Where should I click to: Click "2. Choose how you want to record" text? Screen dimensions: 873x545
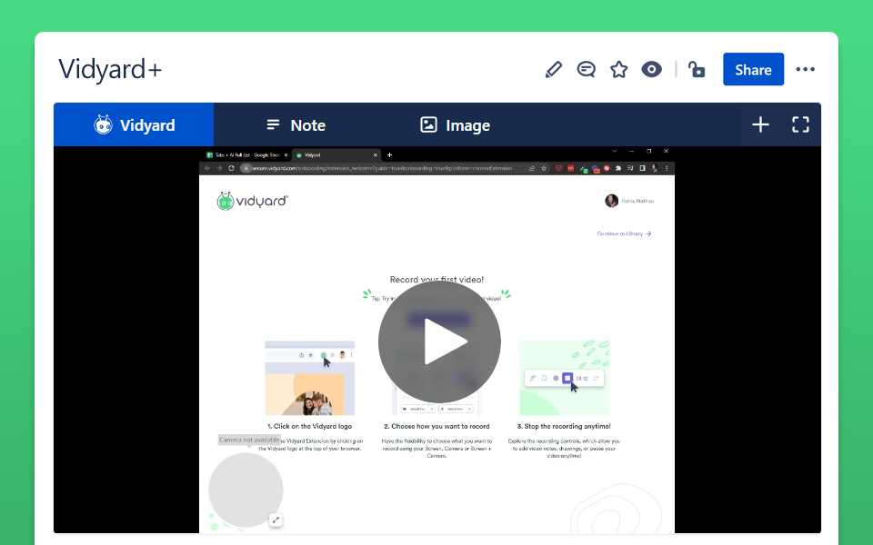coord(437,426)
